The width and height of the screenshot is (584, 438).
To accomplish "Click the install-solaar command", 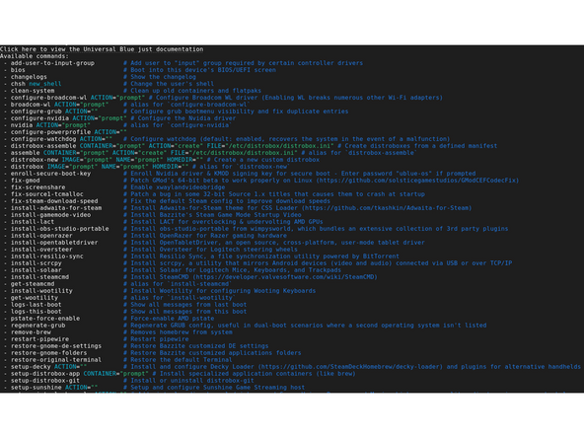I will tap(36, 269).
